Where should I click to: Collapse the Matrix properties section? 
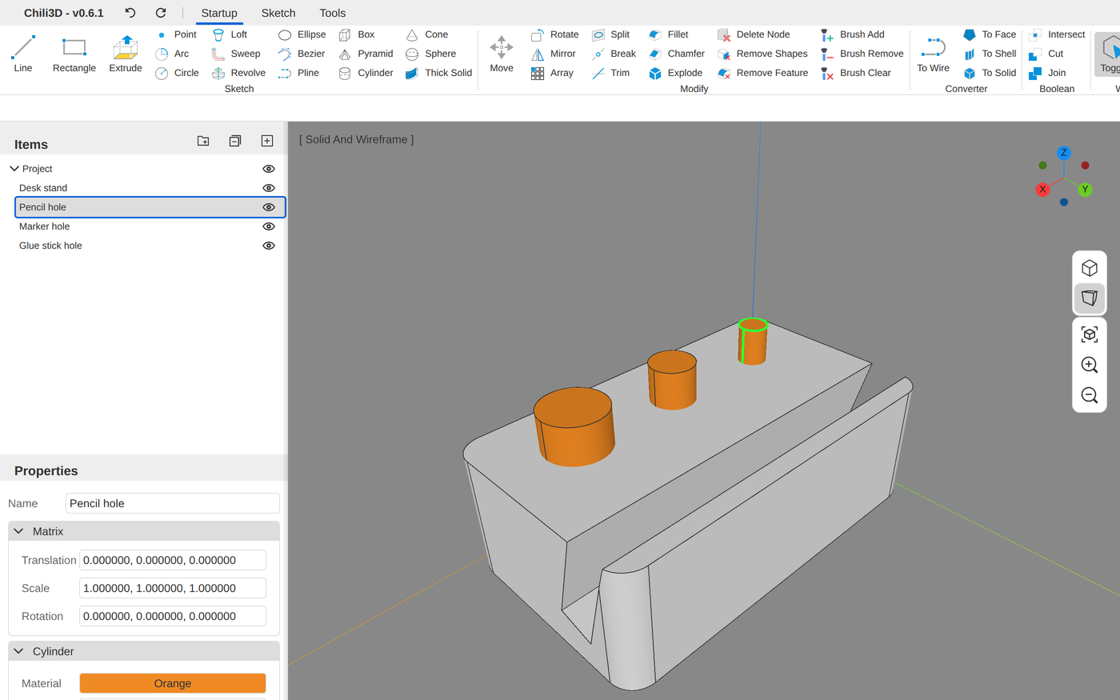coord(19,531)
